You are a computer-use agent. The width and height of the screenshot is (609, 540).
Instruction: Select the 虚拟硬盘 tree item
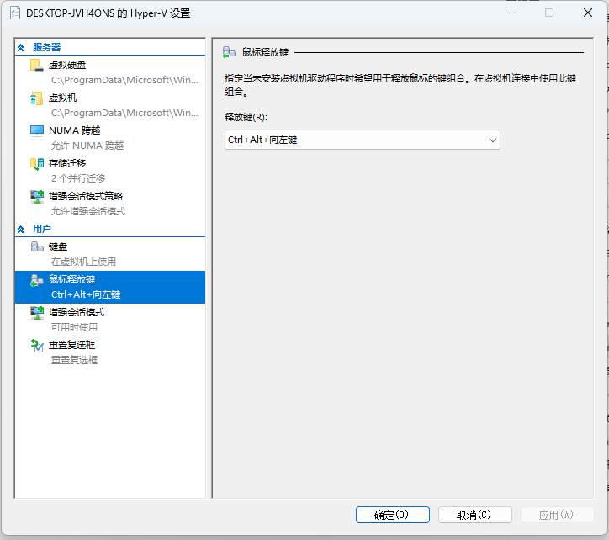110,72
